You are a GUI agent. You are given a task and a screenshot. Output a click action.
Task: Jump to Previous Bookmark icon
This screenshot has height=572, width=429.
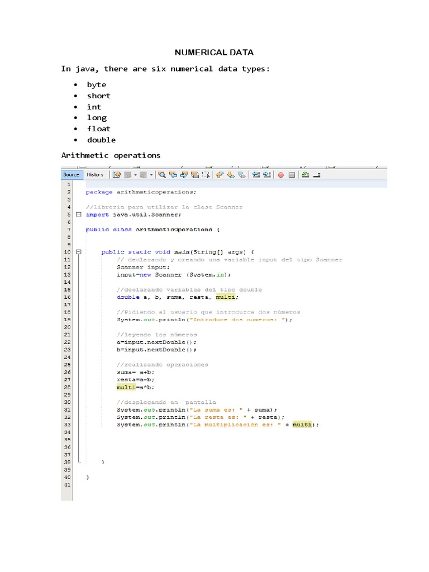(x=220, y=175)
